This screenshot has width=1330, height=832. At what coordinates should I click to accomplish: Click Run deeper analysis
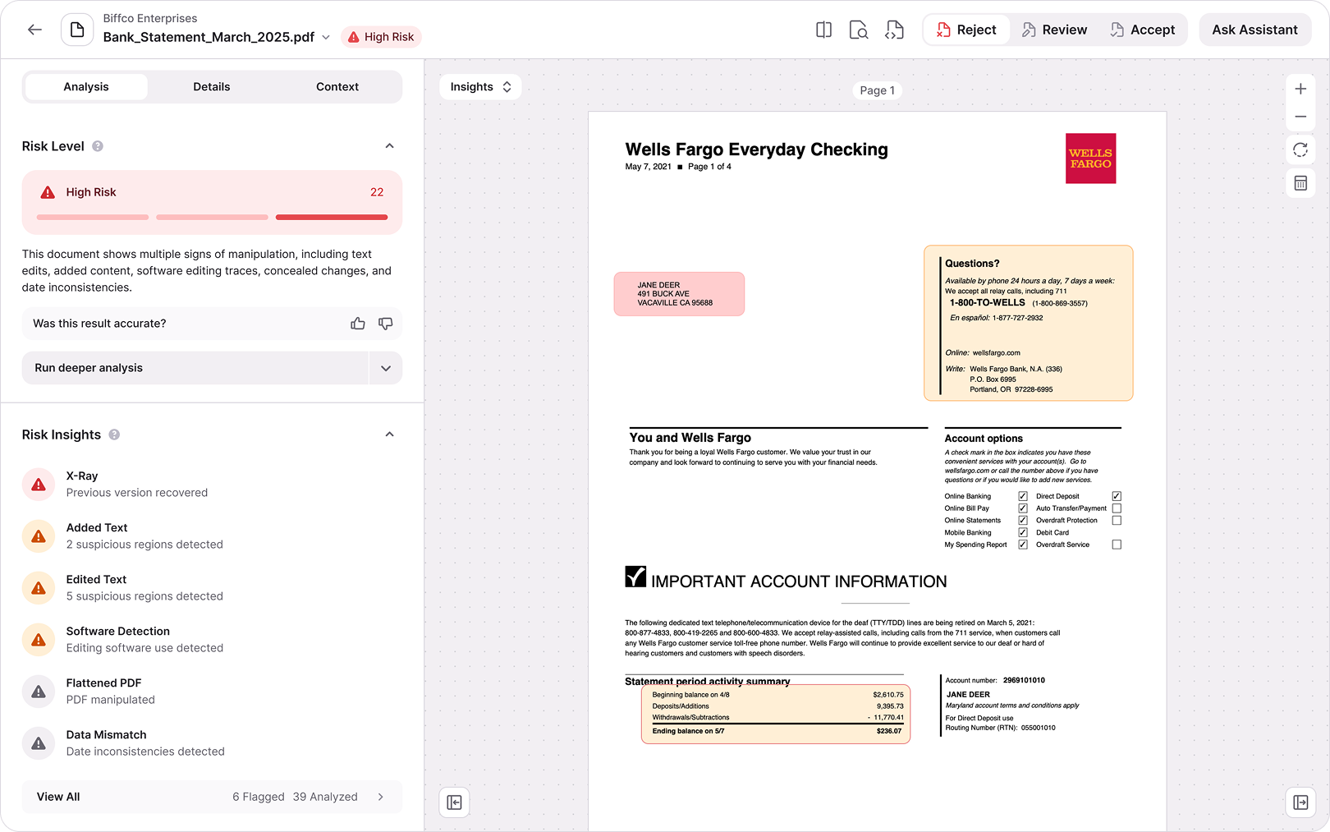195,368
